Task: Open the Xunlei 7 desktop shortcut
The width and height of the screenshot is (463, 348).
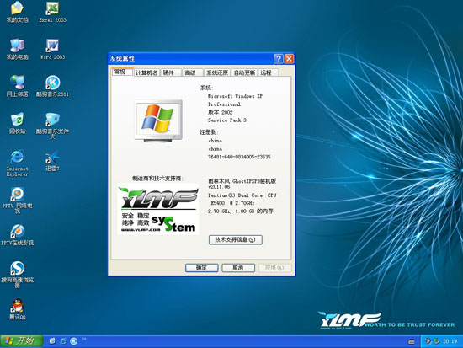Action: [52, 161]
